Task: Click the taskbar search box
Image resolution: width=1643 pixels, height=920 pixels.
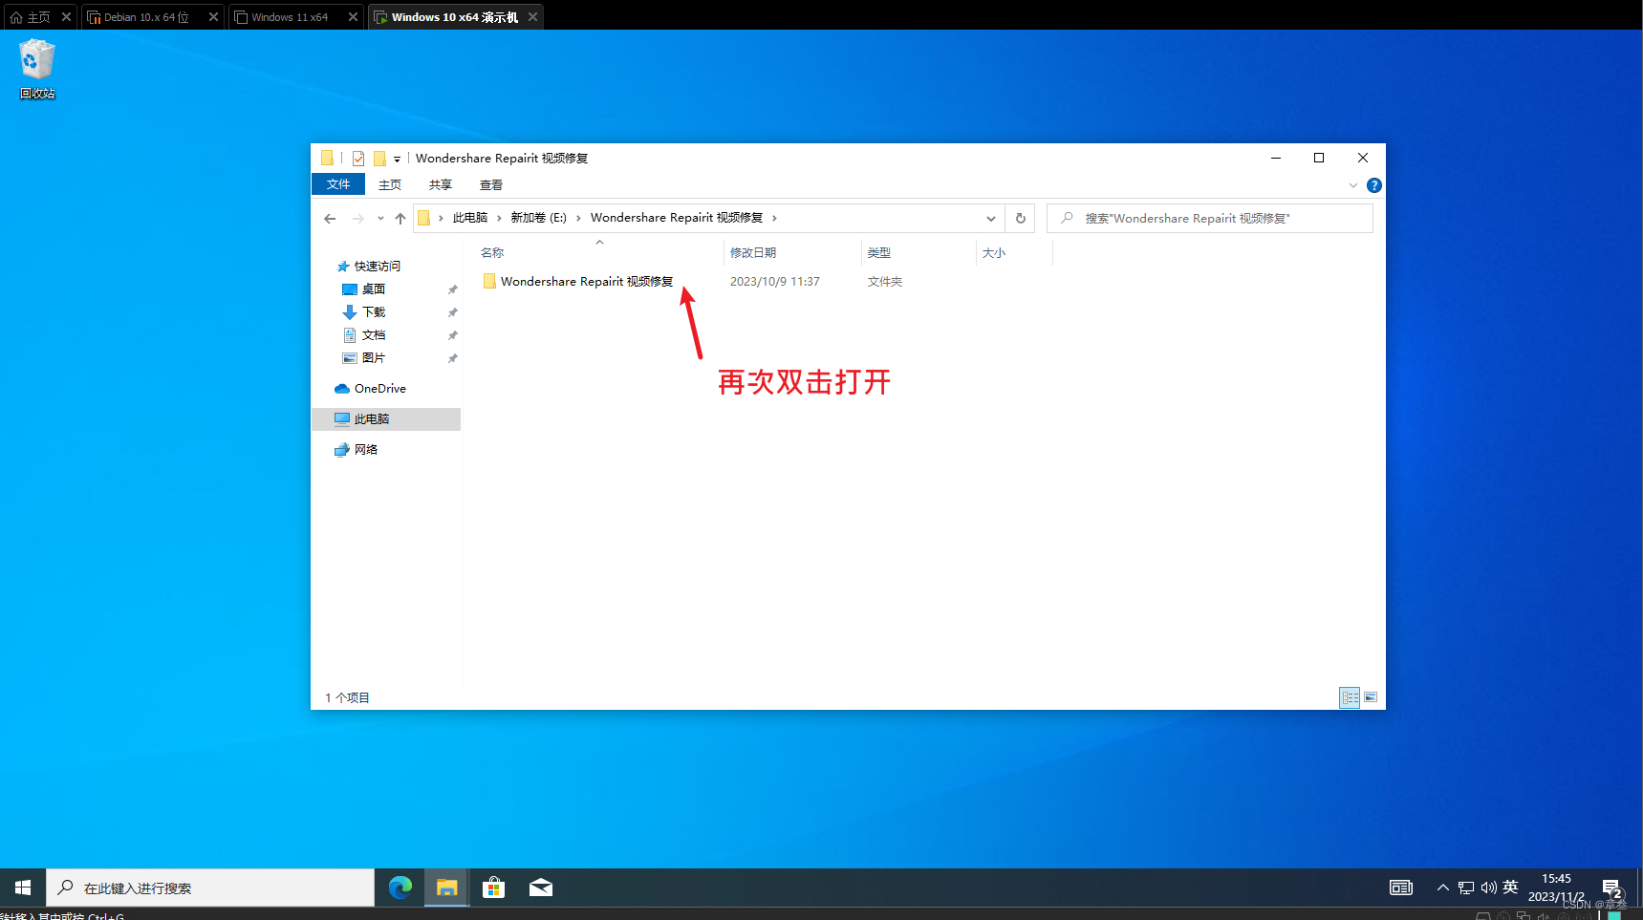Action: 210,888
